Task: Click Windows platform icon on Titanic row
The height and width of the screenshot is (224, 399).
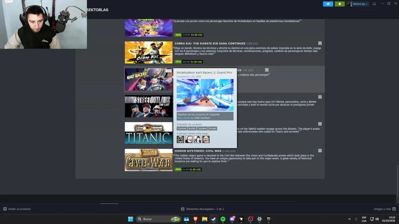Action: pyautogui.click(x=320, y=124)
